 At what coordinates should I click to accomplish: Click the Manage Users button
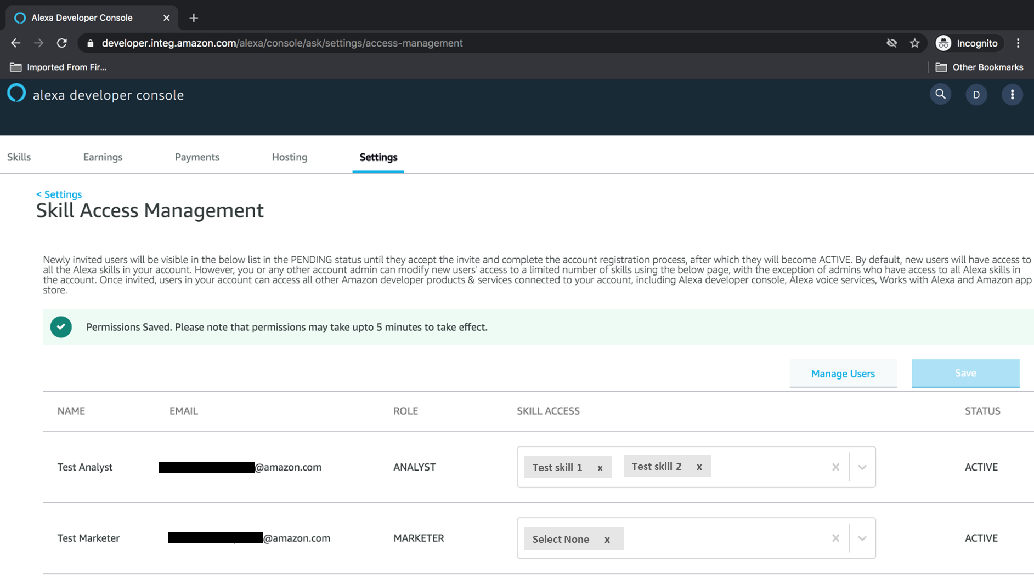[843, 374]
